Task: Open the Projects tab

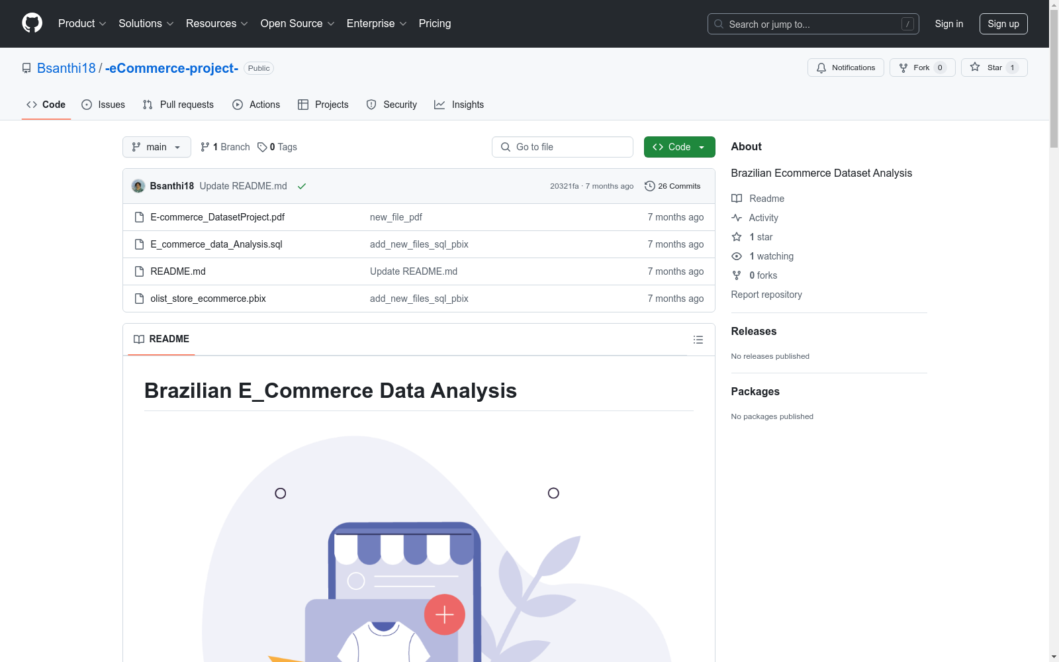Action: 323,105
